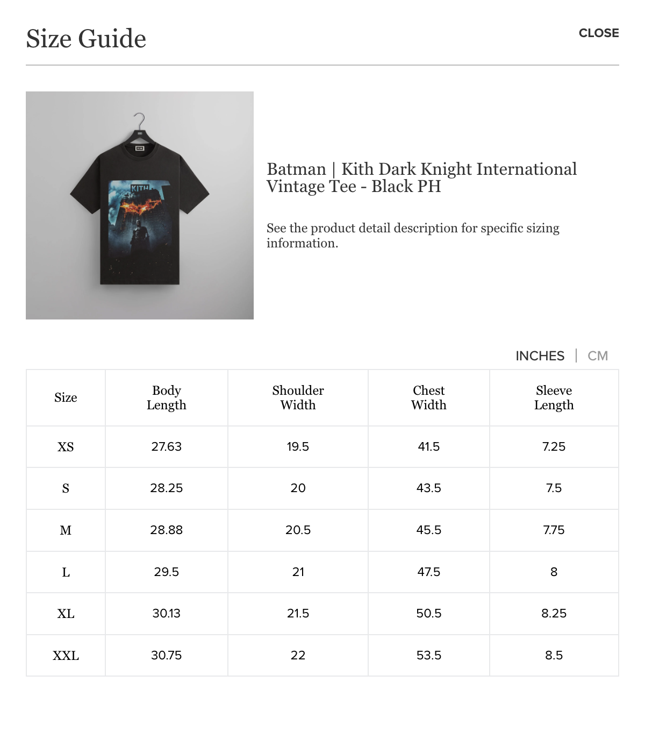Viewport: 645px width, 739px height.
Task: Click the XXL sleeve length value 8.5
Action: (x=554, y=655)
